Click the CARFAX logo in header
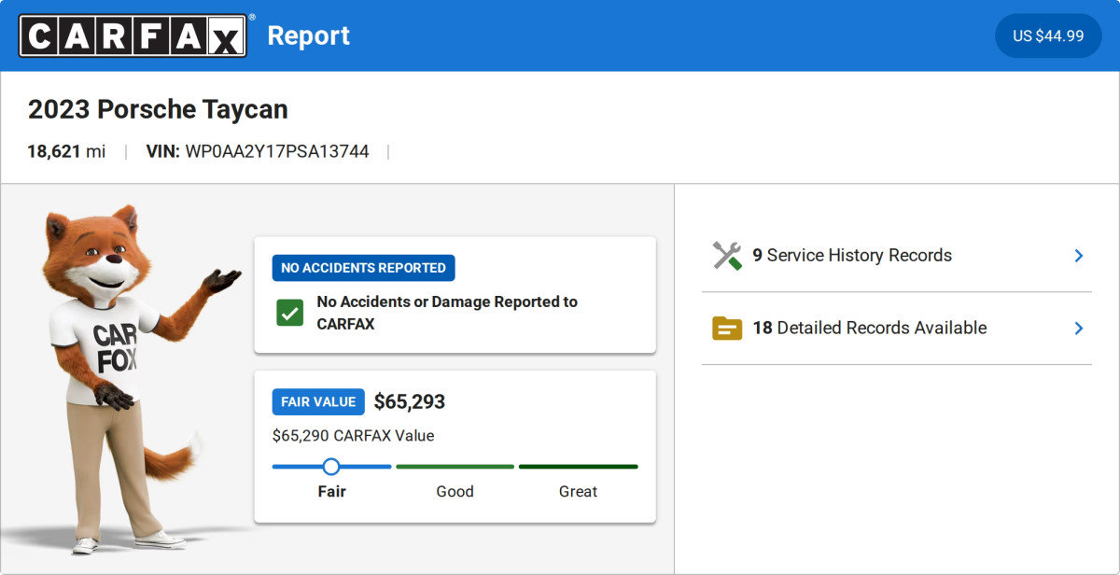The width and height of the screenshot is (1120, 575). pos(133,35)
